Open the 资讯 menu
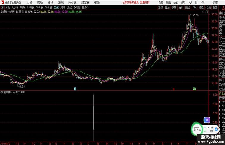Viewport: 225px width, 145px height. click(50, 2)
